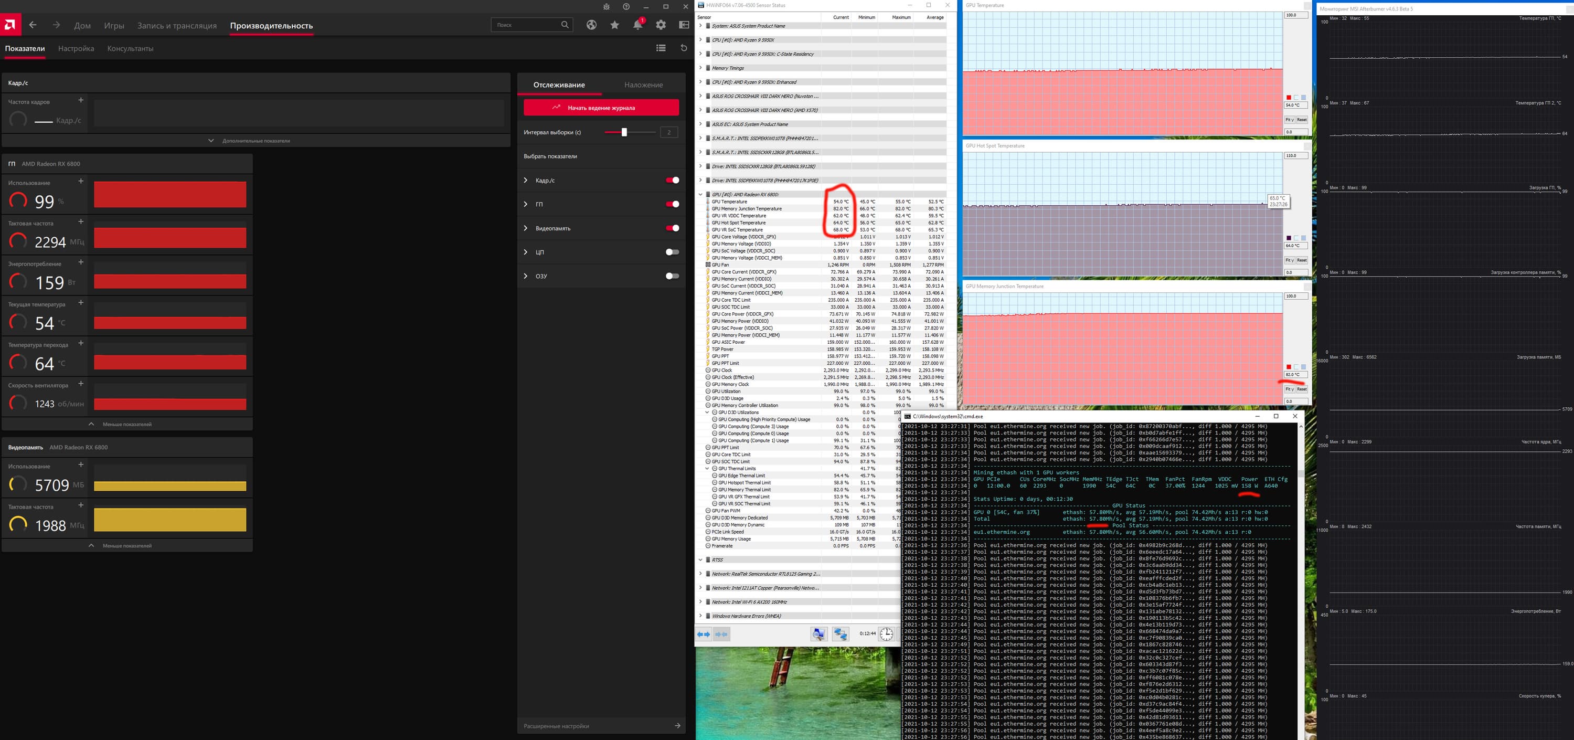Click the favorites star icon
Viewport: 1574px width, 740px height.
(x=615, y=25)
